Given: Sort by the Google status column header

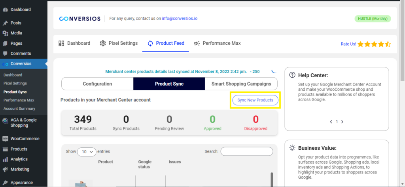Looking at the screenshot, I should tap(145, 164).
